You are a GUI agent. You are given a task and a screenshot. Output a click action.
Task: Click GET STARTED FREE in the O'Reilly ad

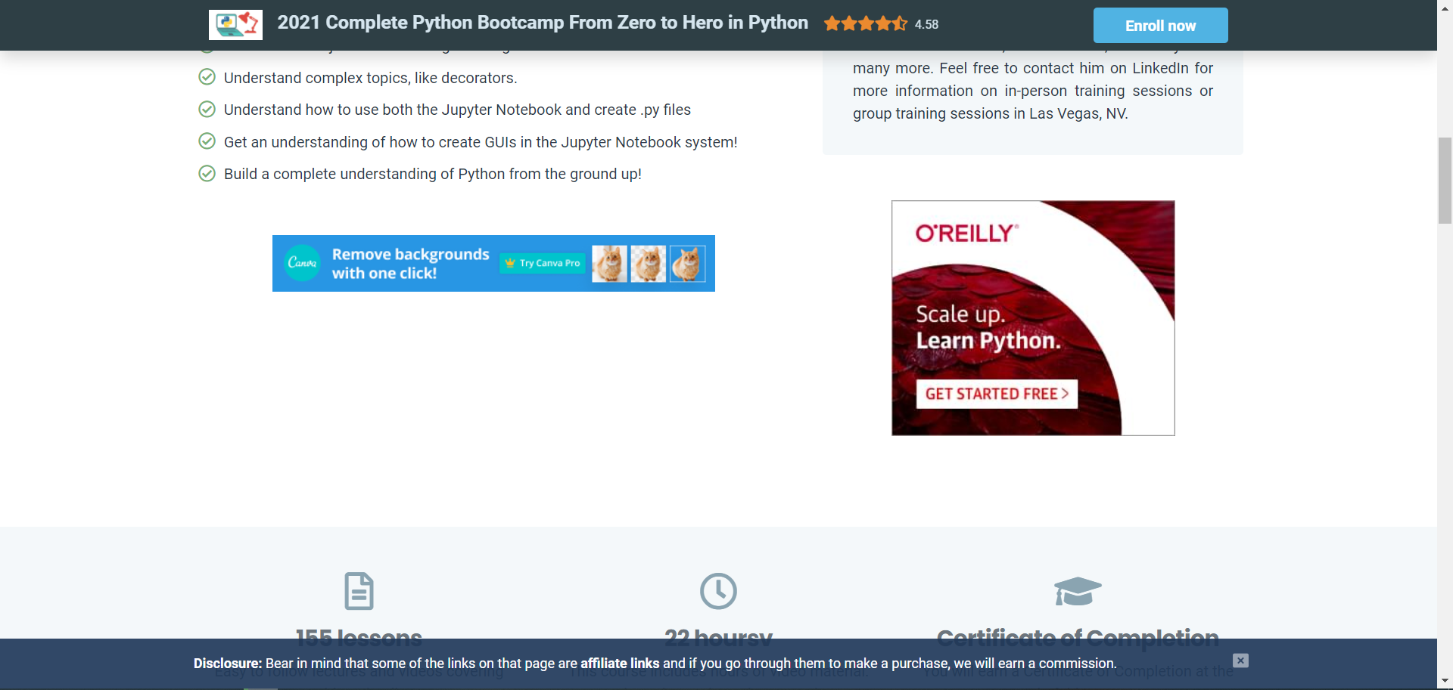[x=995, y=394]
